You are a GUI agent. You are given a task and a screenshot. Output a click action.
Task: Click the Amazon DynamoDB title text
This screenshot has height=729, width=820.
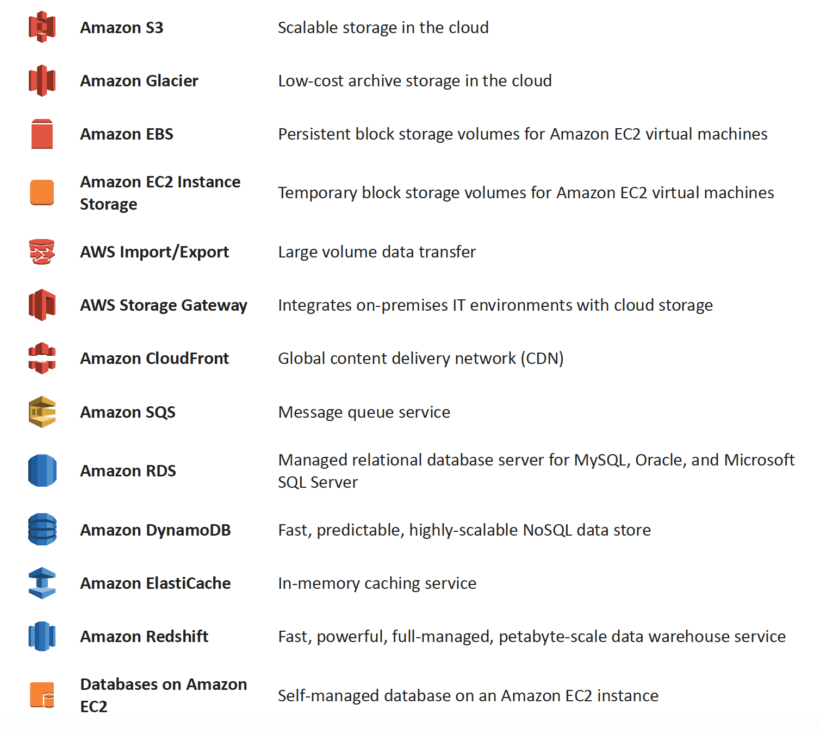[x=156, y=530]
